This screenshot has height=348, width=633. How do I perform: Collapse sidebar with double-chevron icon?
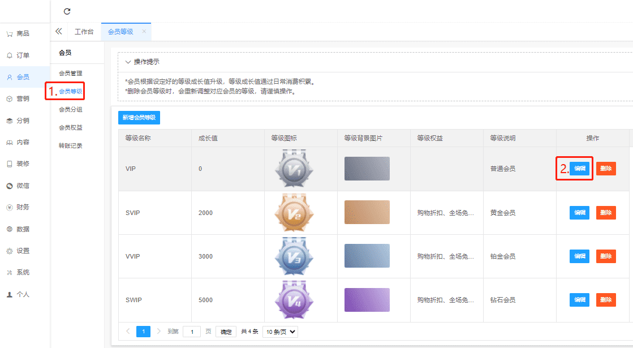tap(58, 32)
